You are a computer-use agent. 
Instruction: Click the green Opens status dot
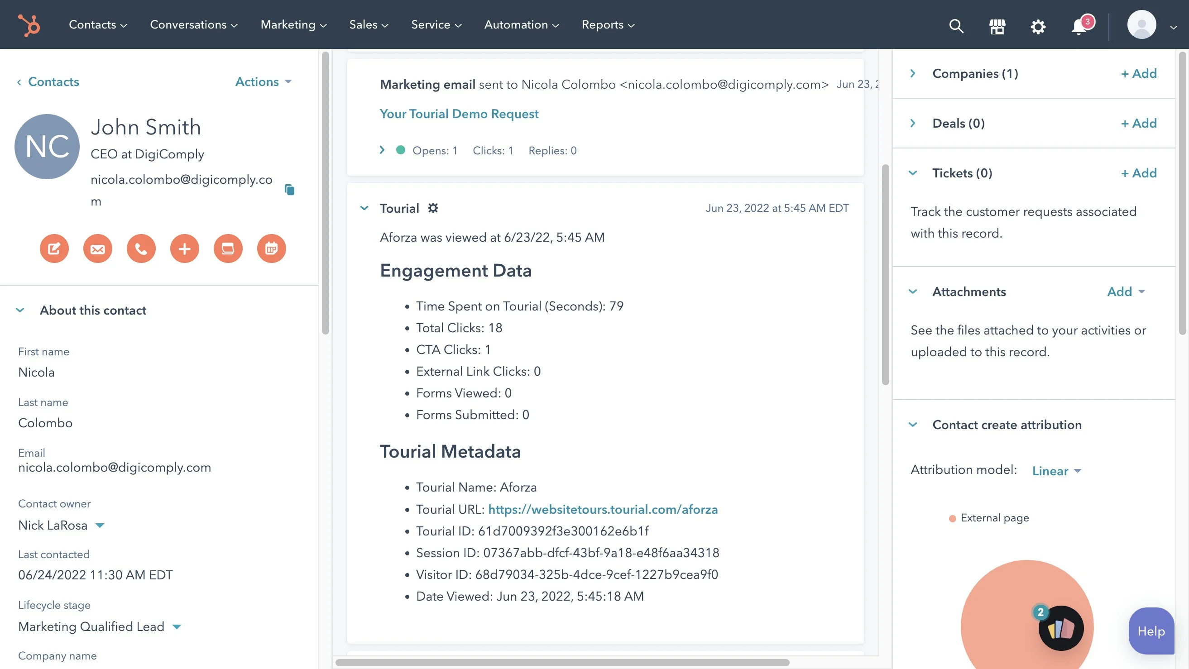click(401, 150)
